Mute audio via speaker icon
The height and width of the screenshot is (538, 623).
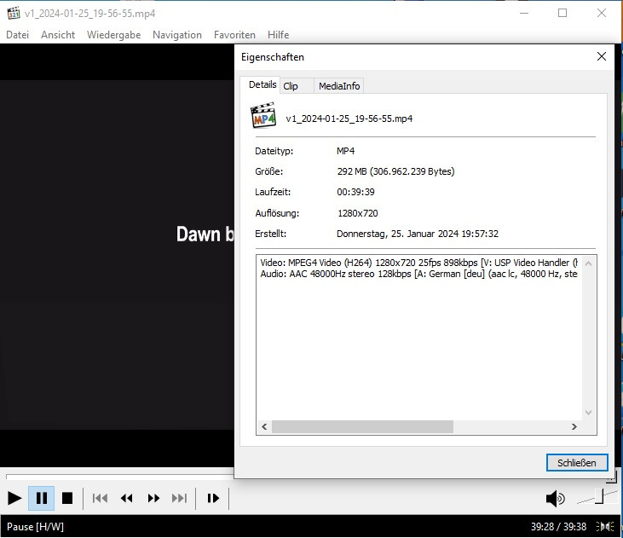click(x=555, y=498)
